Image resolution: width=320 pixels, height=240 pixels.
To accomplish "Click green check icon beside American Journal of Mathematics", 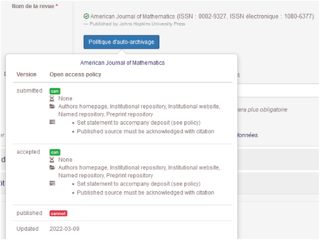I will pos(86,16).
